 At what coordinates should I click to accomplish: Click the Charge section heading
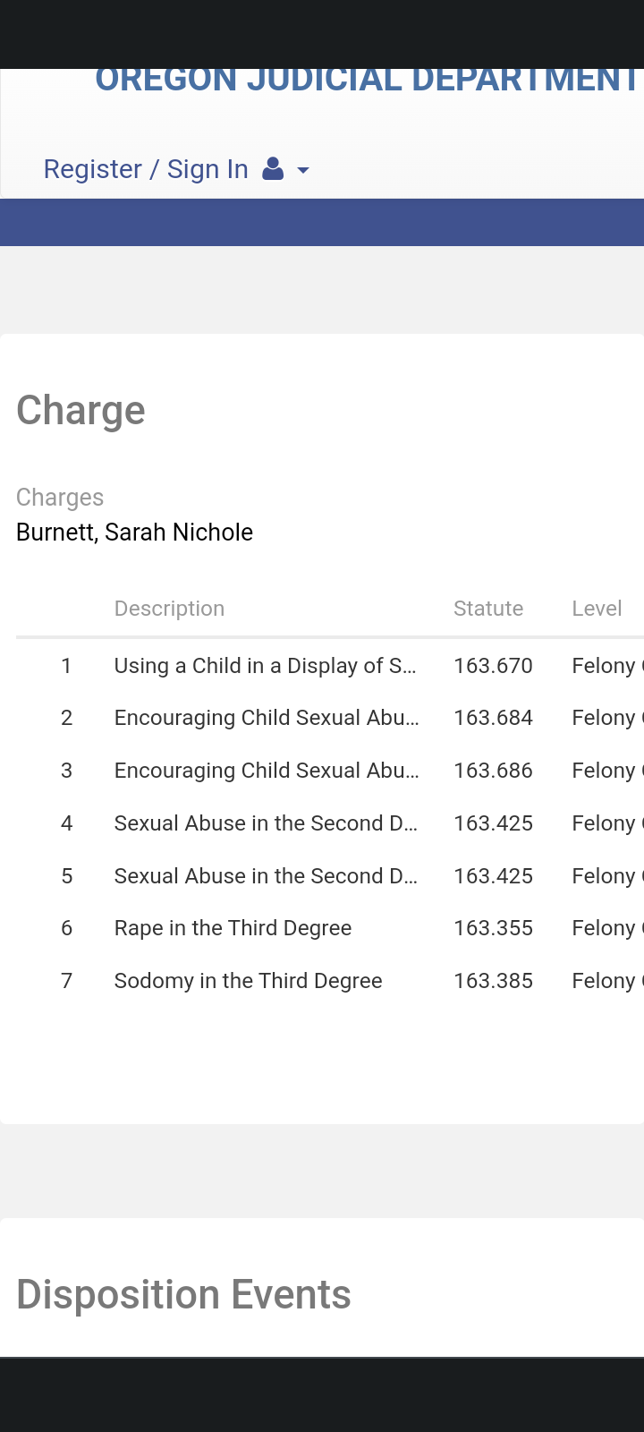(x=80, y=411)
